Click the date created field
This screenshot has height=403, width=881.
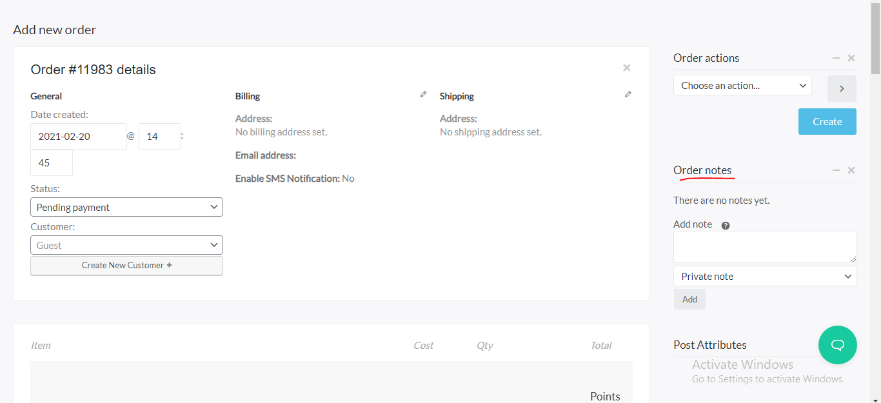(x=79, y=136)
